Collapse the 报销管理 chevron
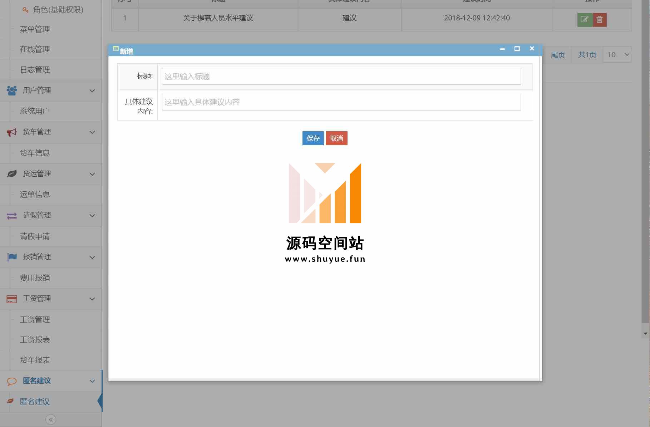The height and width of the screenshot is (427, 650). tap(92, 257)
